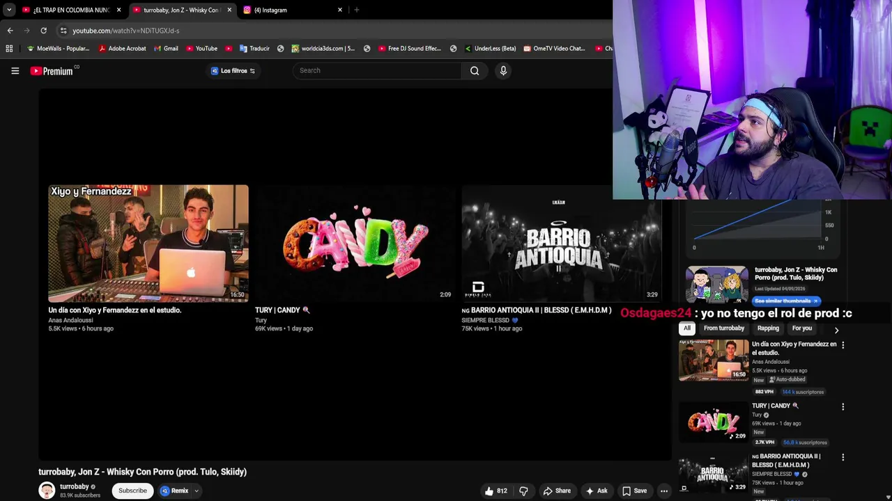Share the video

point(557,491)
